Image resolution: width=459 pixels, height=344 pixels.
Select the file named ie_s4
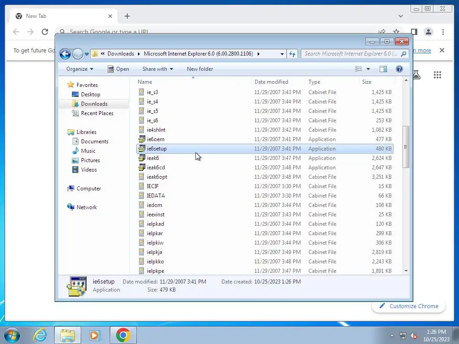coord(152,102)
